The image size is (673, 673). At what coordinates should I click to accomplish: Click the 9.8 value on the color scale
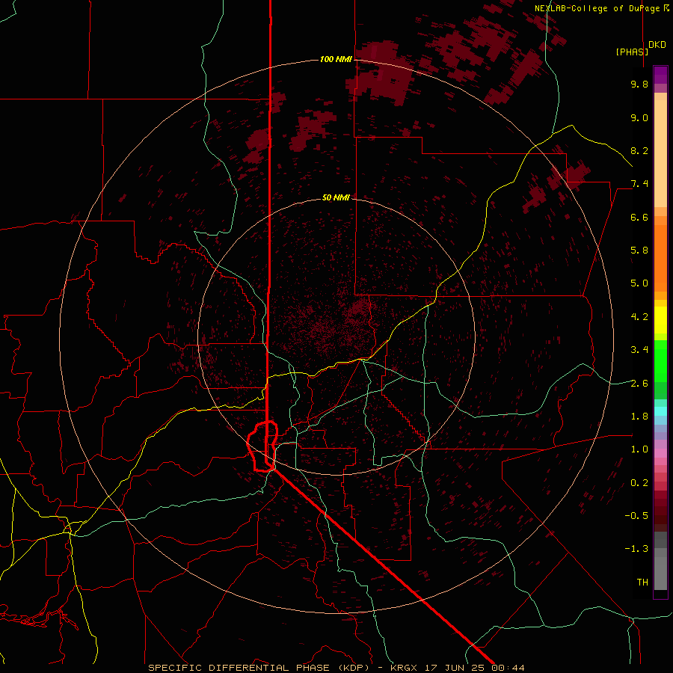click(639, 84)
